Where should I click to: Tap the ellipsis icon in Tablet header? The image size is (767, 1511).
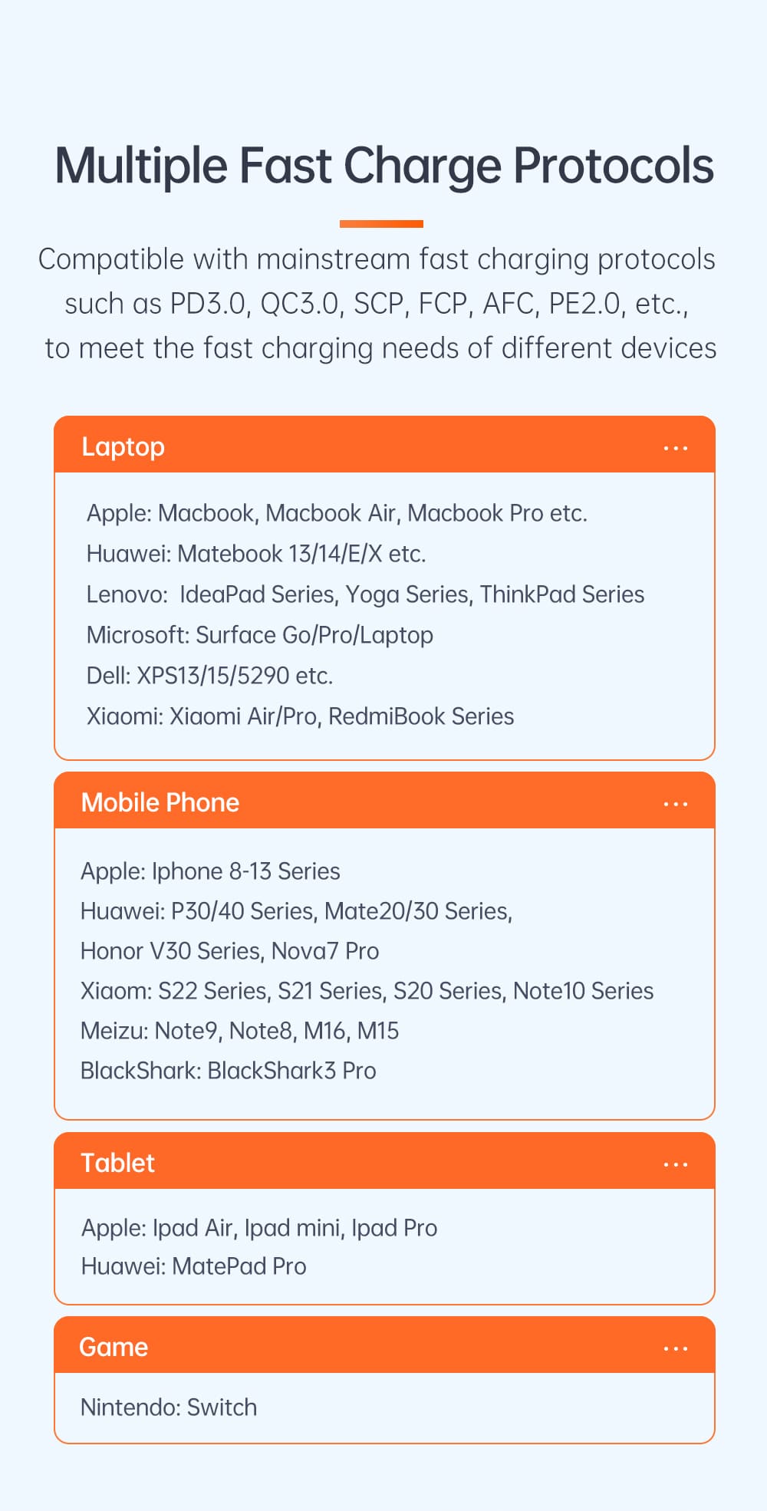point(675,1164)
